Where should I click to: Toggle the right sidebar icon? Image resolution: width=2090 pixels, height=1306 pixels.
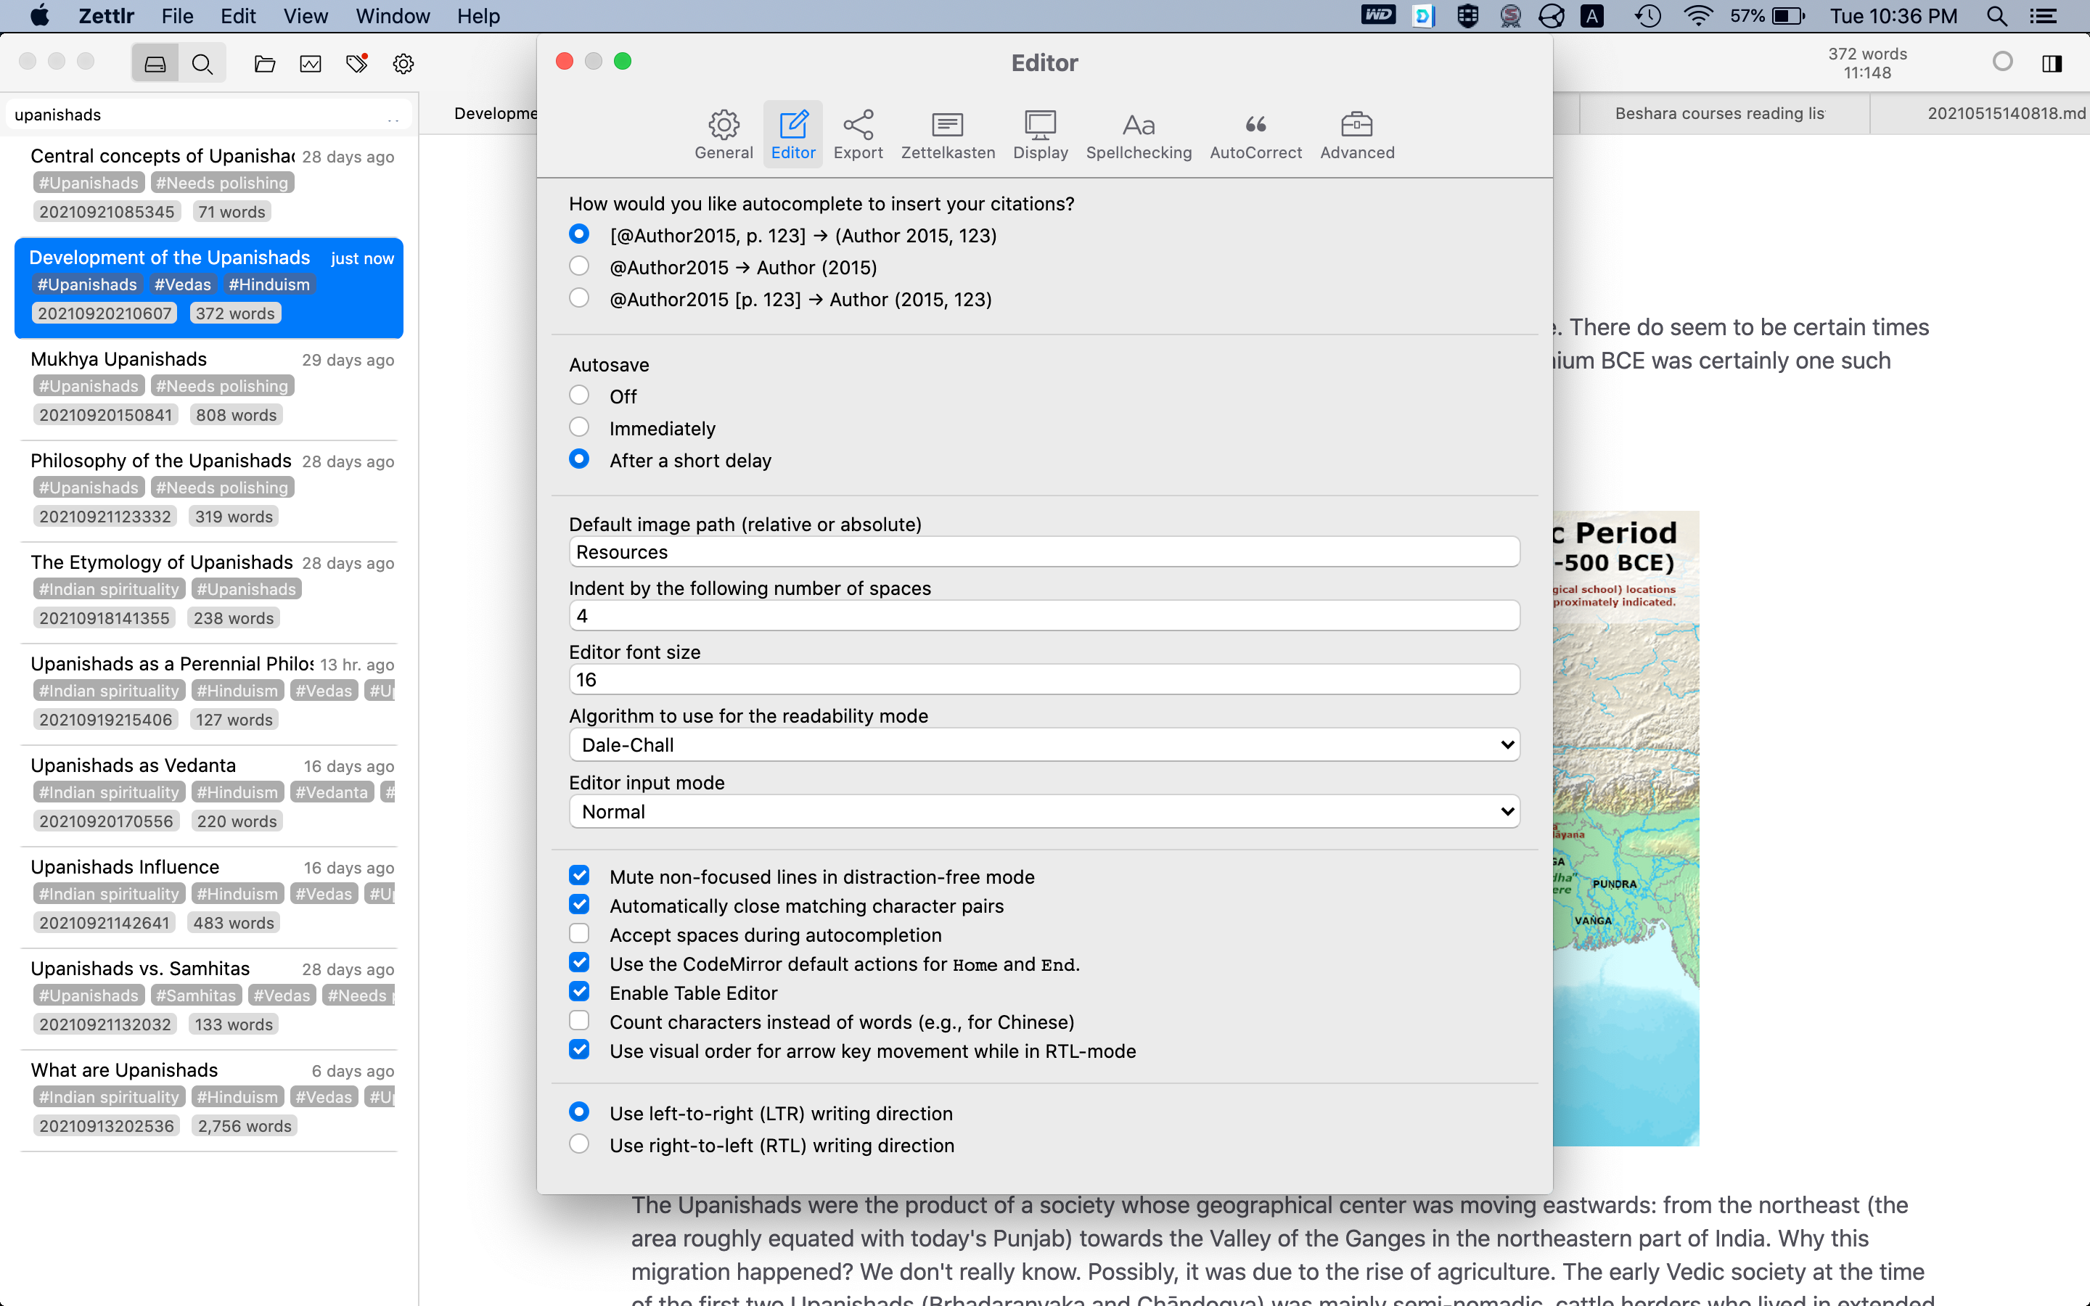click(x=2051, y=63)
